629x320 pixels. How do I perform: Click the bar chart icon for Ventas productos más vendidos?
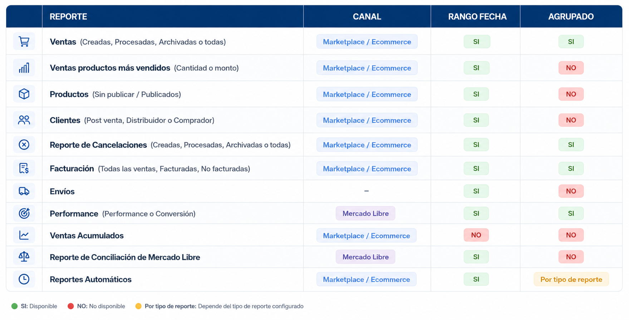tap(24, 68)
